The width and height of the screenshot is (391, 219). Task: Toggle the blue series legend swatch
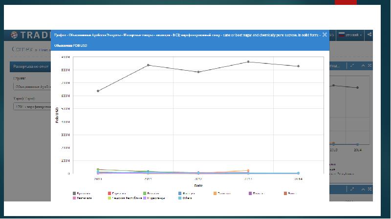(x=180, y=193)
